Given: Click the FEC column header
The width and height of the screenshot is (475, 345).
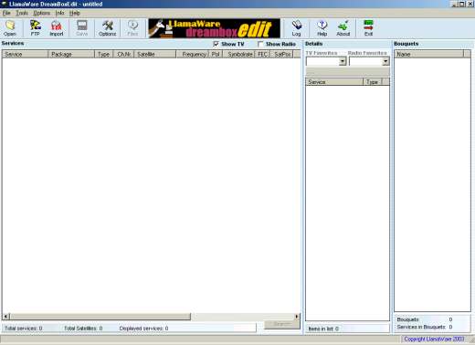Looking at the screenshot, I should click(x=262, y=54).
